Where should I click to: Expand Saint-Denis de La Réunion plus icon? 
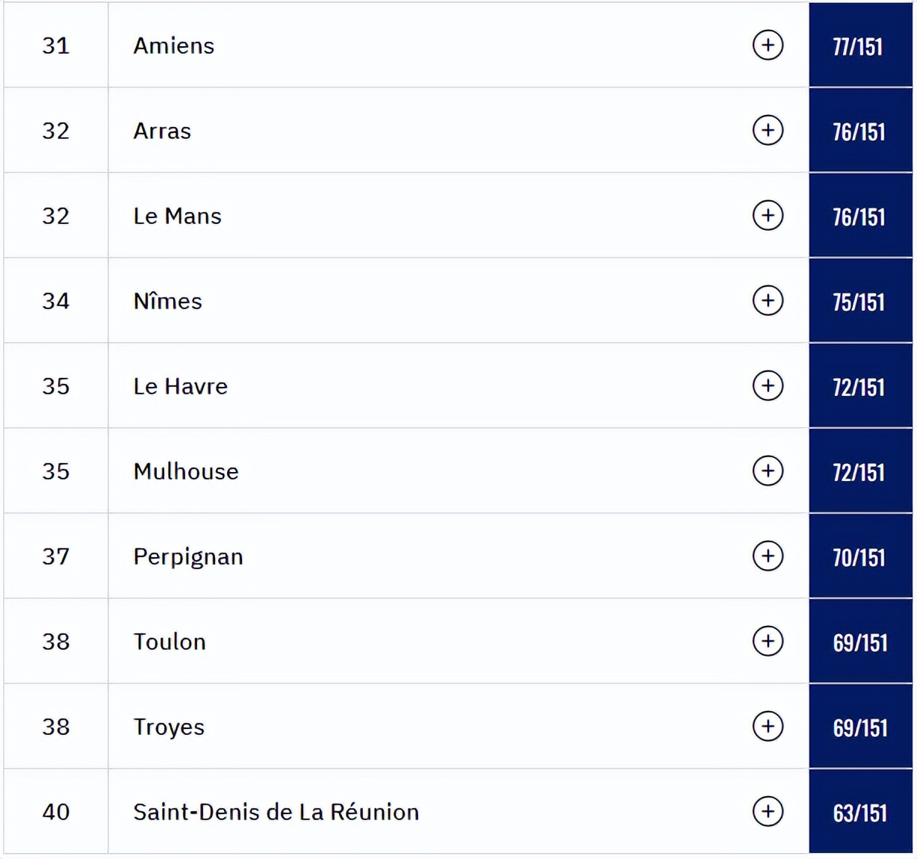[x=768, y=811]
